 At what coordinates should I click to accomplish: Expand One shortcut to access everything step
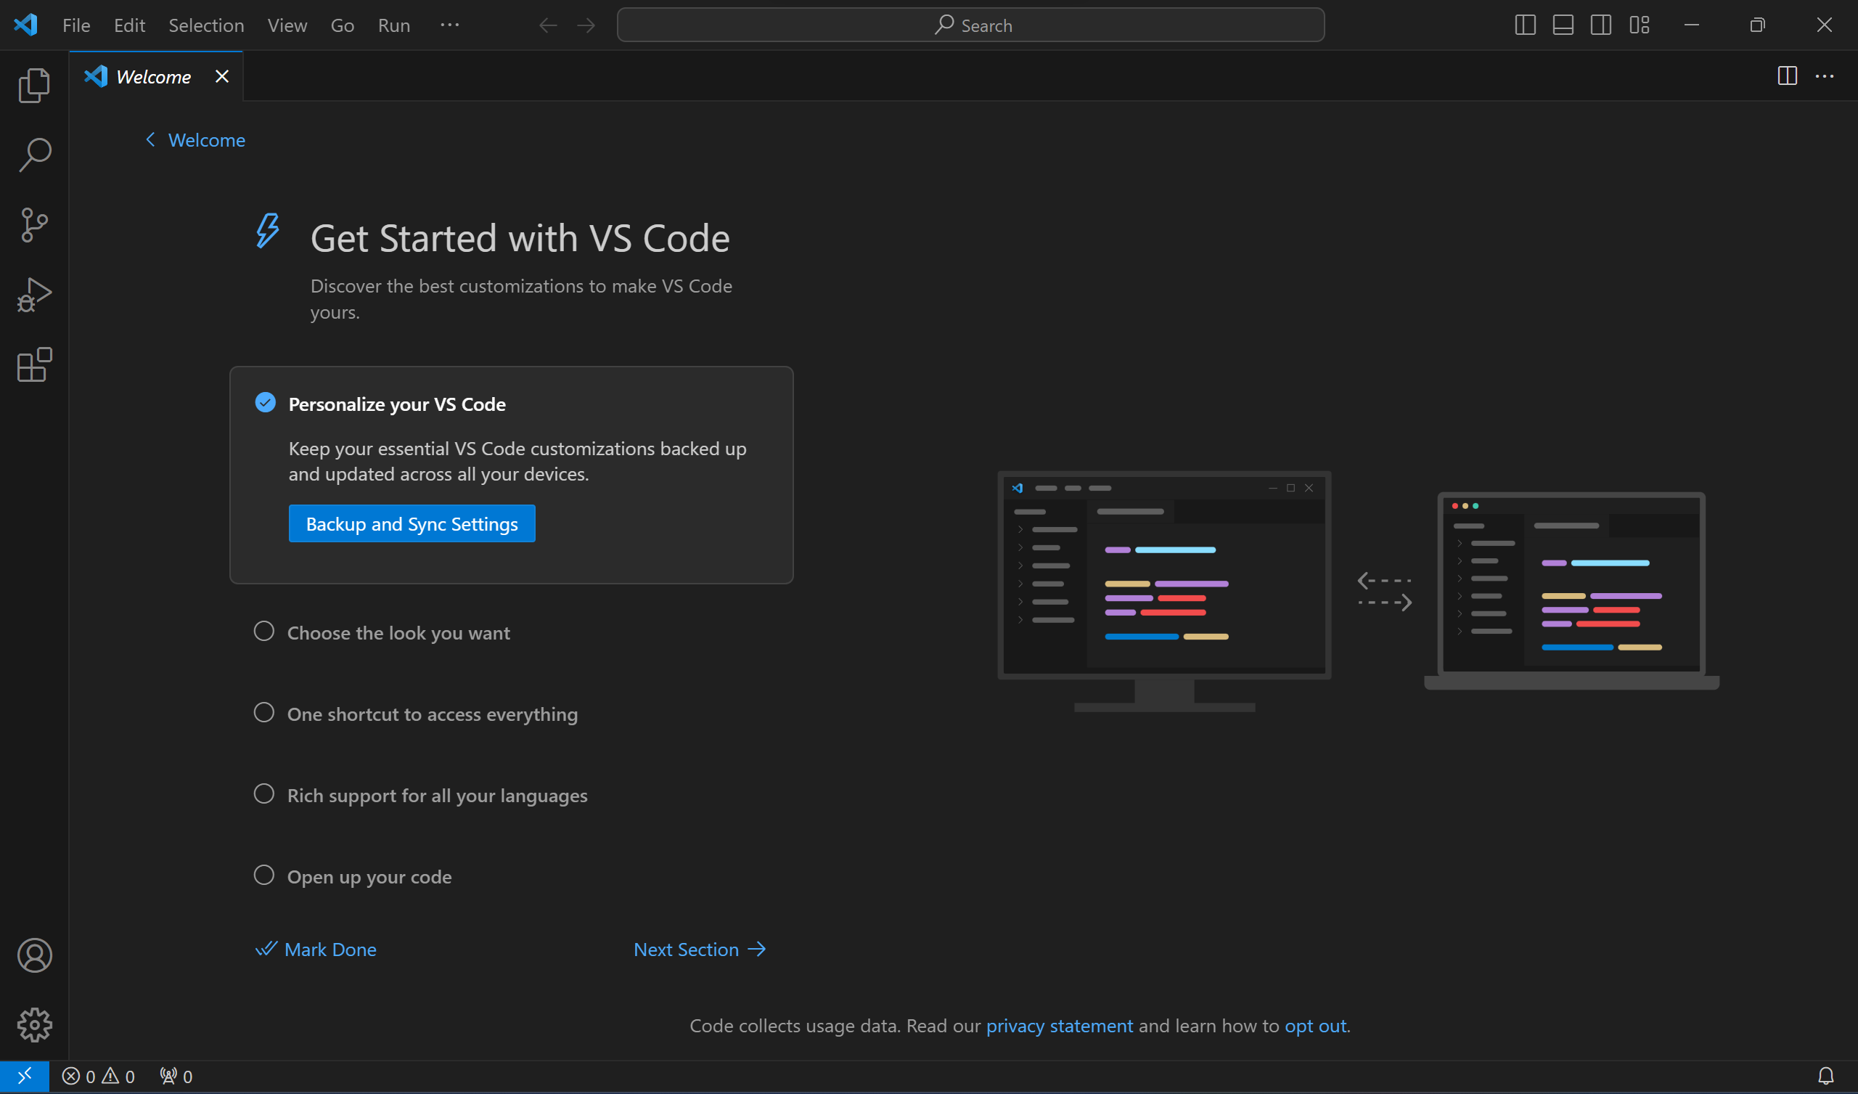[x=432, y=714]
